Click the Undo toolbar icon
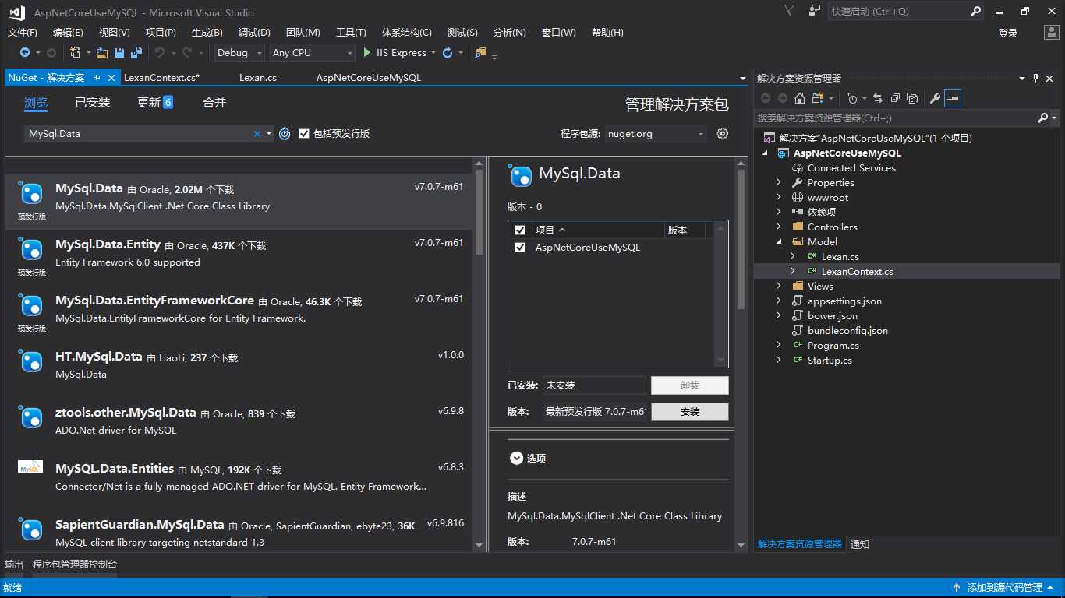The width and height of the screenshot is (1065, 598). [160, 53]
